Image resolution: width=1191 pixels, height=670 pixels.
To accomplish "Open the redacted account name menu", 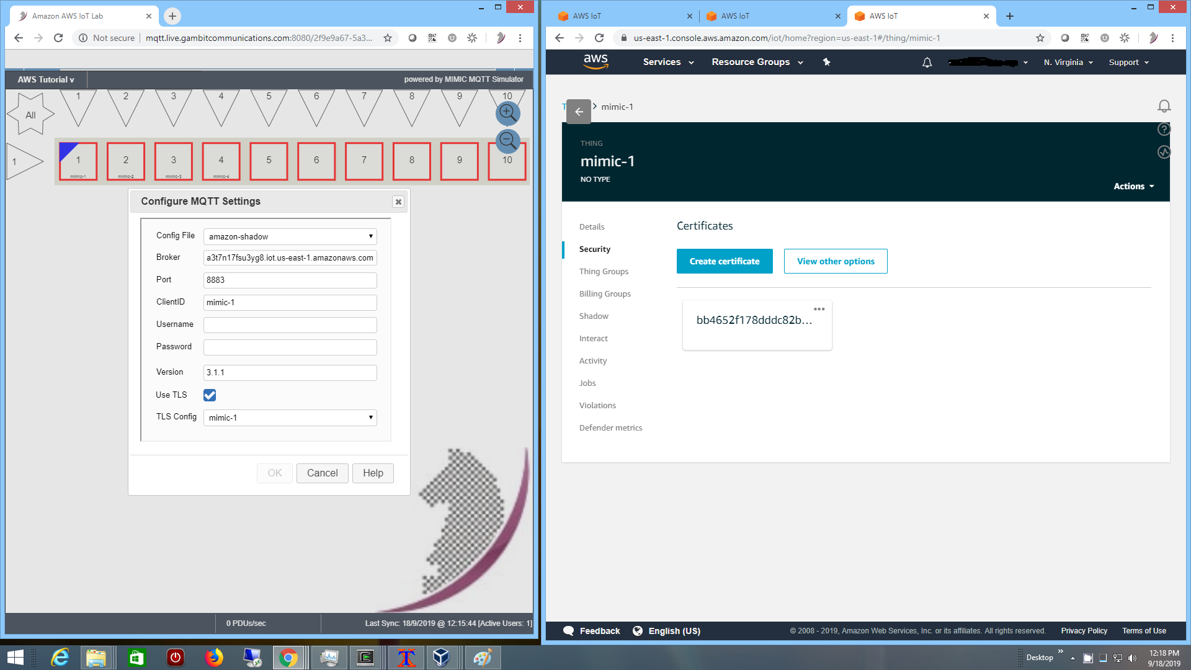I will [x=988, y=62].
